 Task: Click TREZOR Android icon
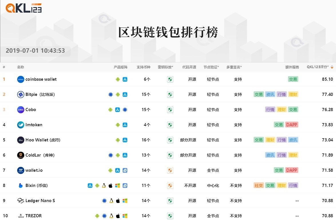point(97,216)
